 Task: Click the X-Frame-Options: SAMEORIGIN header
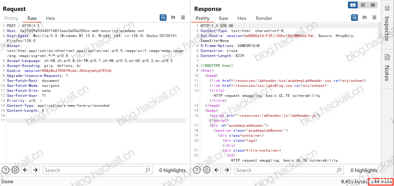(x=230, y=46)
